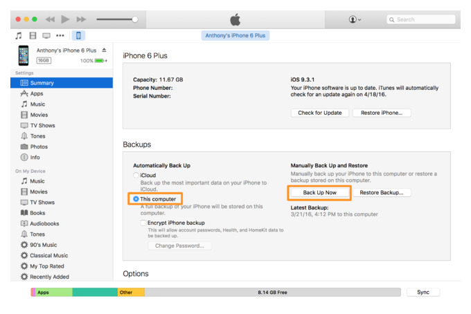471x314 pixels.
Task: Open the Recently Added playlist
Action: 62,277
